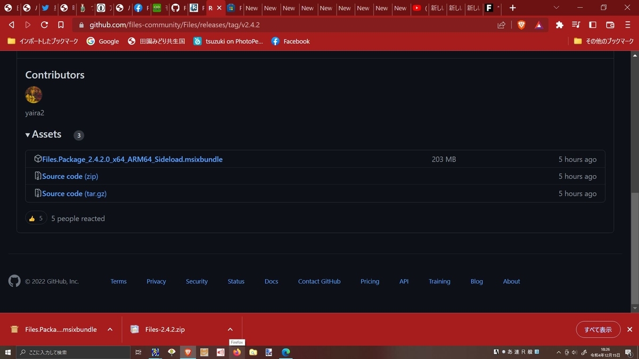Open the extensions puzzle icon
This screenshot has height=359, width=639.
pos(559,25)
